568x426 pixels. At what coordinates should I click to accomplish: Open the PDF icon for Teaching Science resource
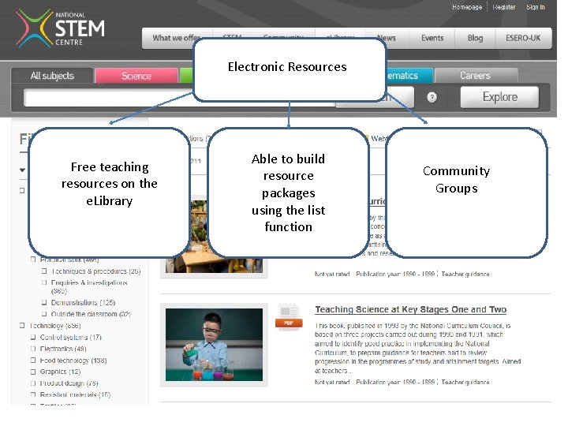pyautogui.click(x=289, y=316)
